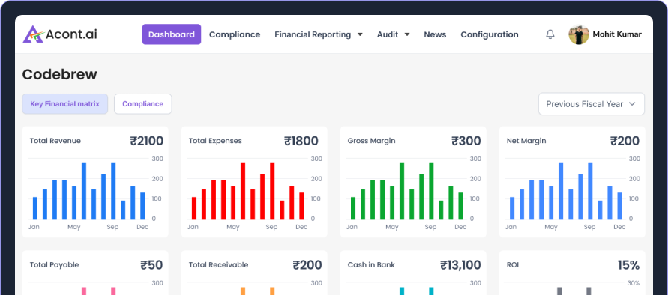Viewport: 668px width, 295px height.
Task: Go to the Dashboard tab
Action: point(172,34)
